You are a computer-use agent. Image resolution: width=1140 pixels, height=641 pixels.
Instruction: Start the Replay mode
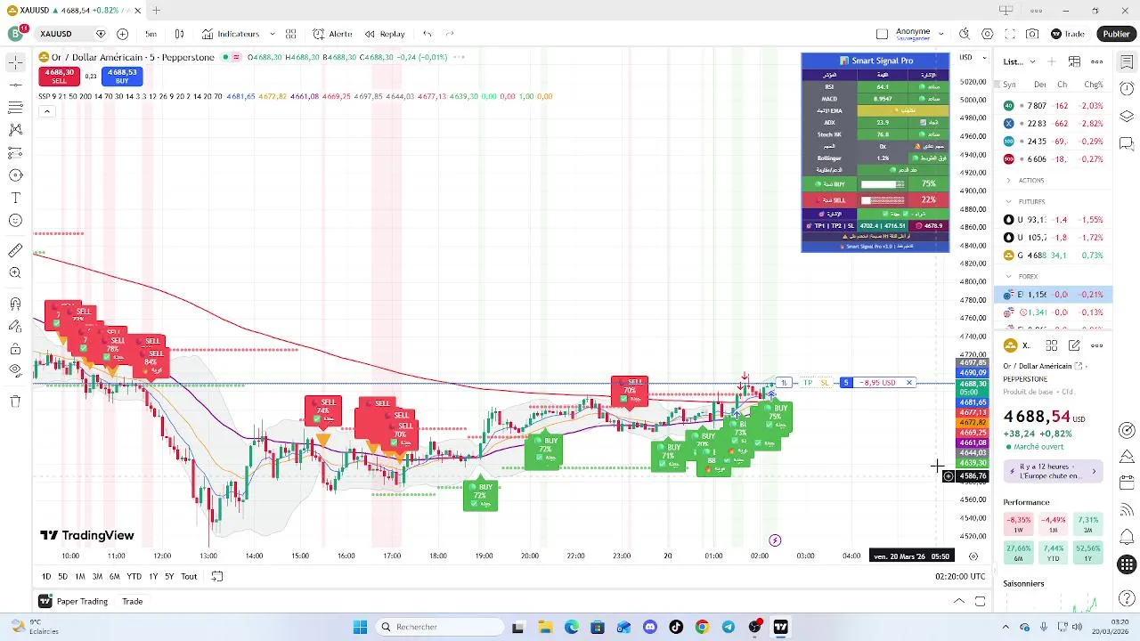385,34
